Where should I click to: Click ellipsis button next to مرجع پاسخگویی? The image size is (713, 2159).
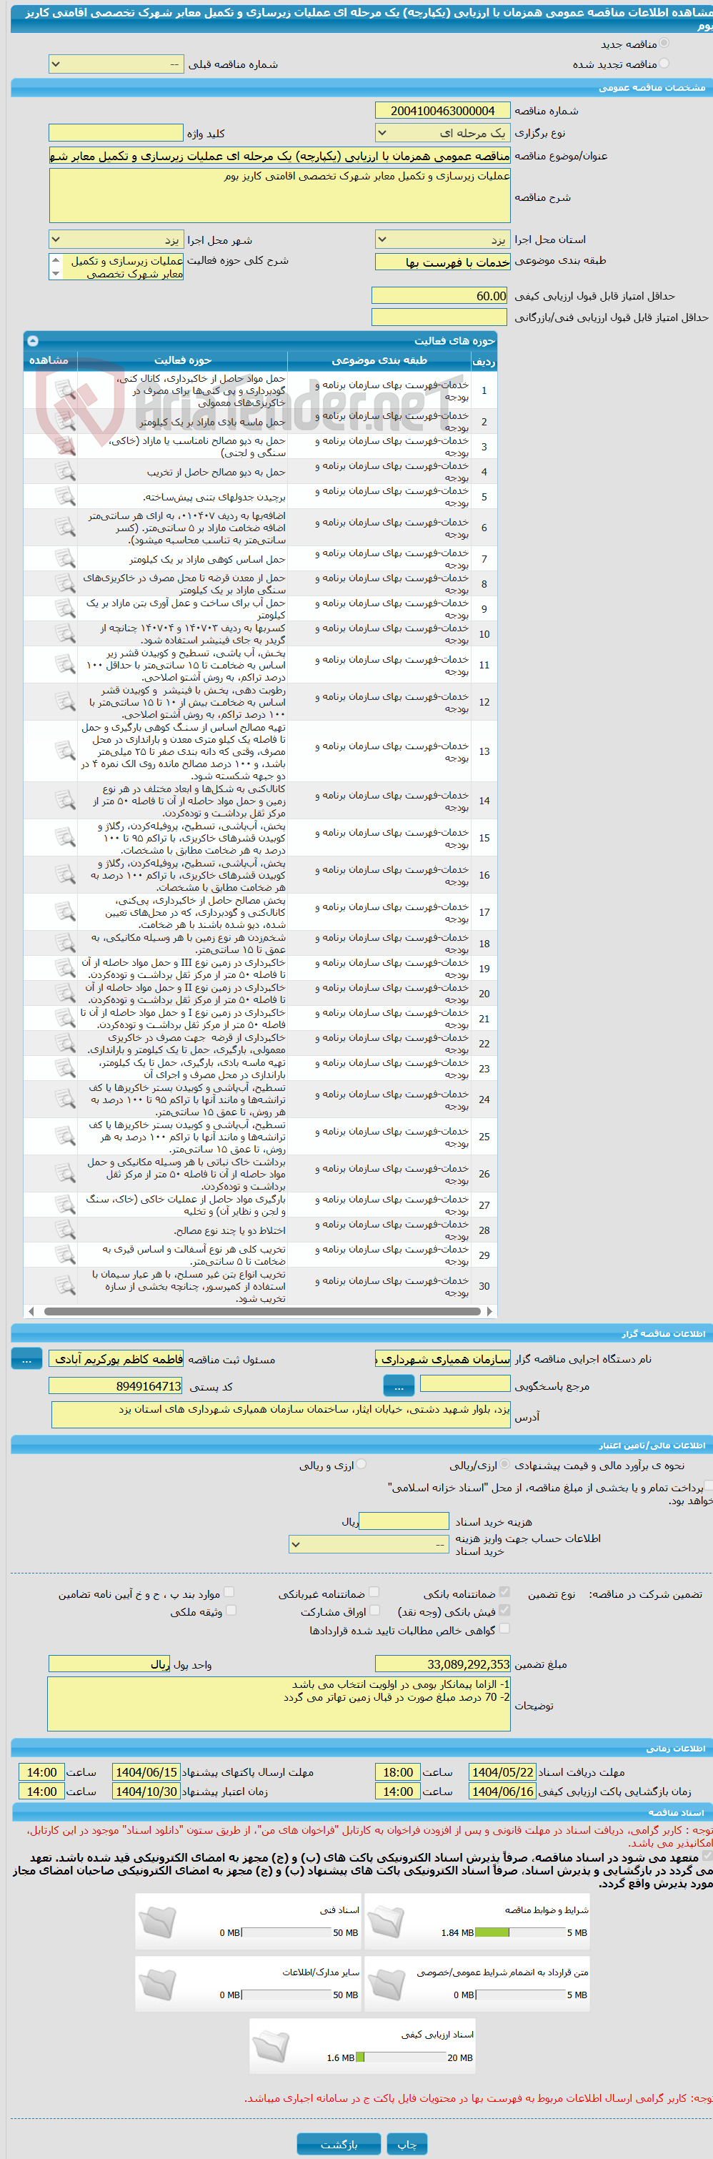click(x=399, y=1386)
